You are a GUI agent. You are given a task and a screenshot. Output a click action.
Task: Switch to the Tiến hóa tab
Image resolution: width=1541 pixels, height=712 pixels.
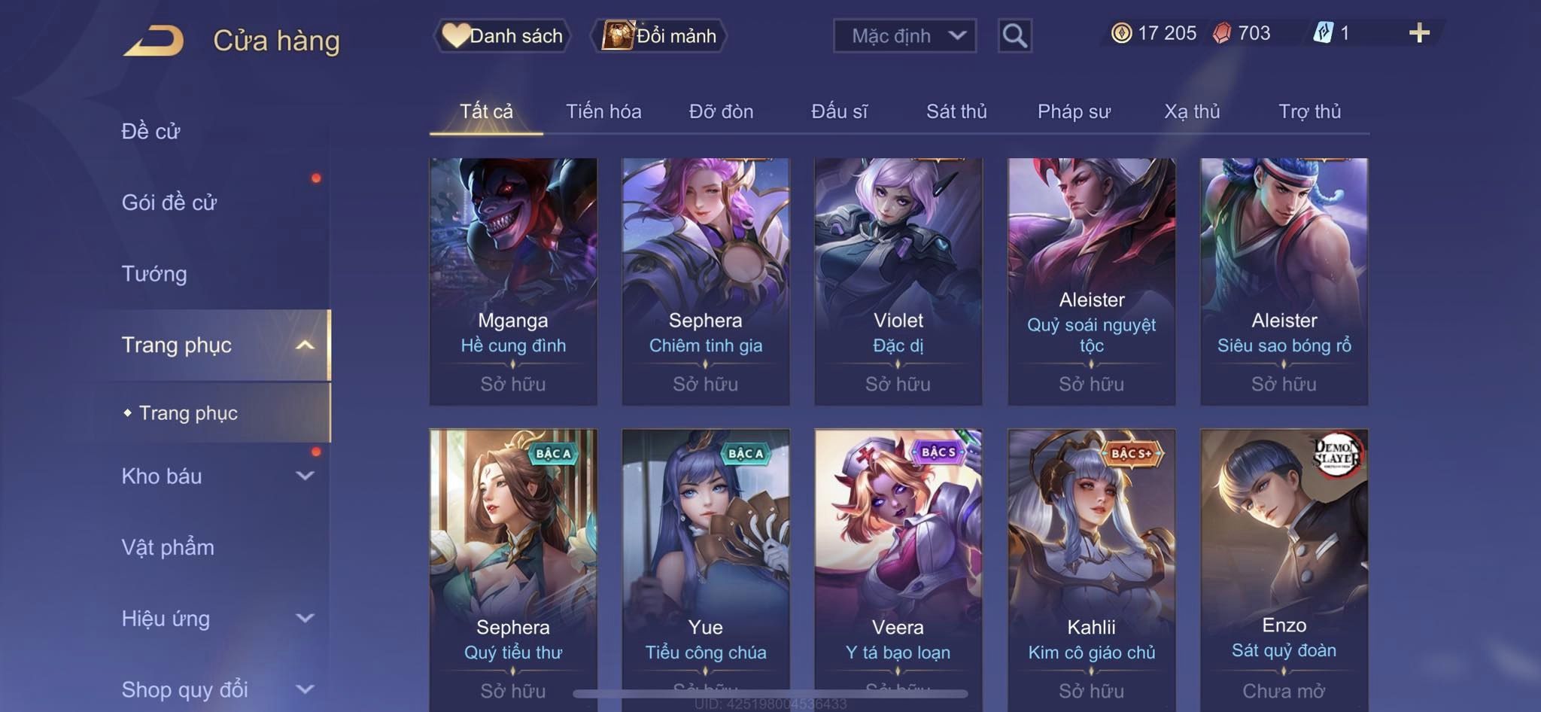click(603, 111)
